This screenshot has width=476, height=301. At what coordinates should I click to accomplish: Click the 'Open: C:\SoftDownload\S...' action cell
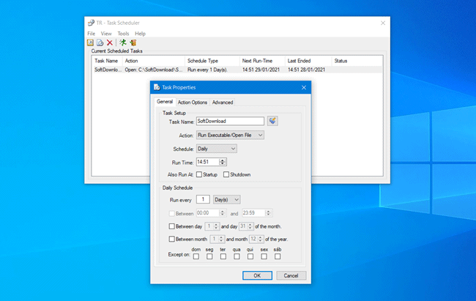tap(154, 70)
